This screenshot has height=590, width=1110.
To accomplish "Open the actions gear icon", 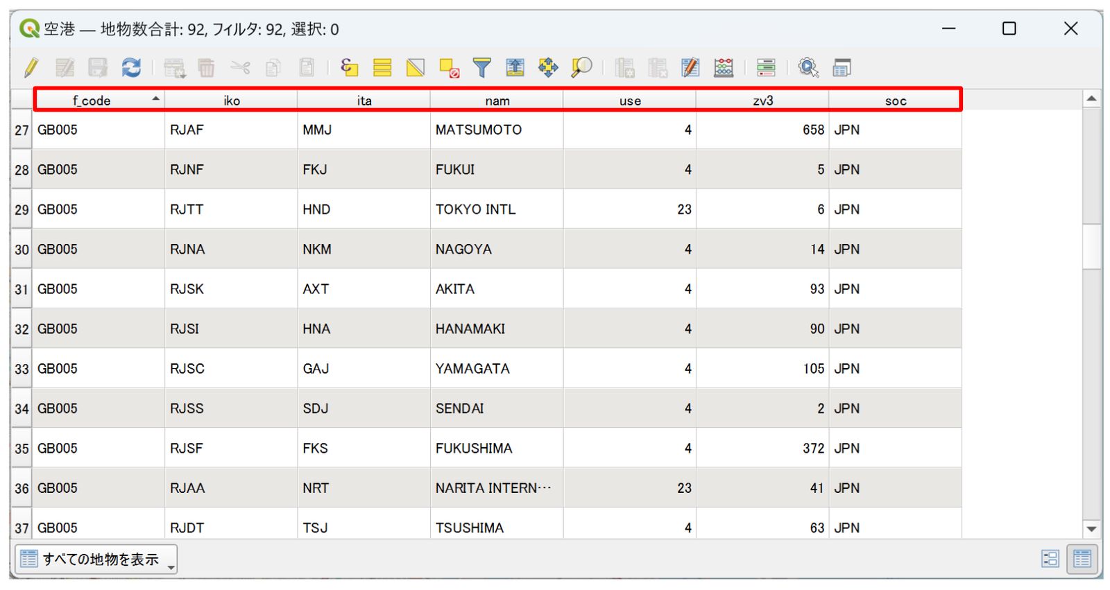I will point(808,67).
